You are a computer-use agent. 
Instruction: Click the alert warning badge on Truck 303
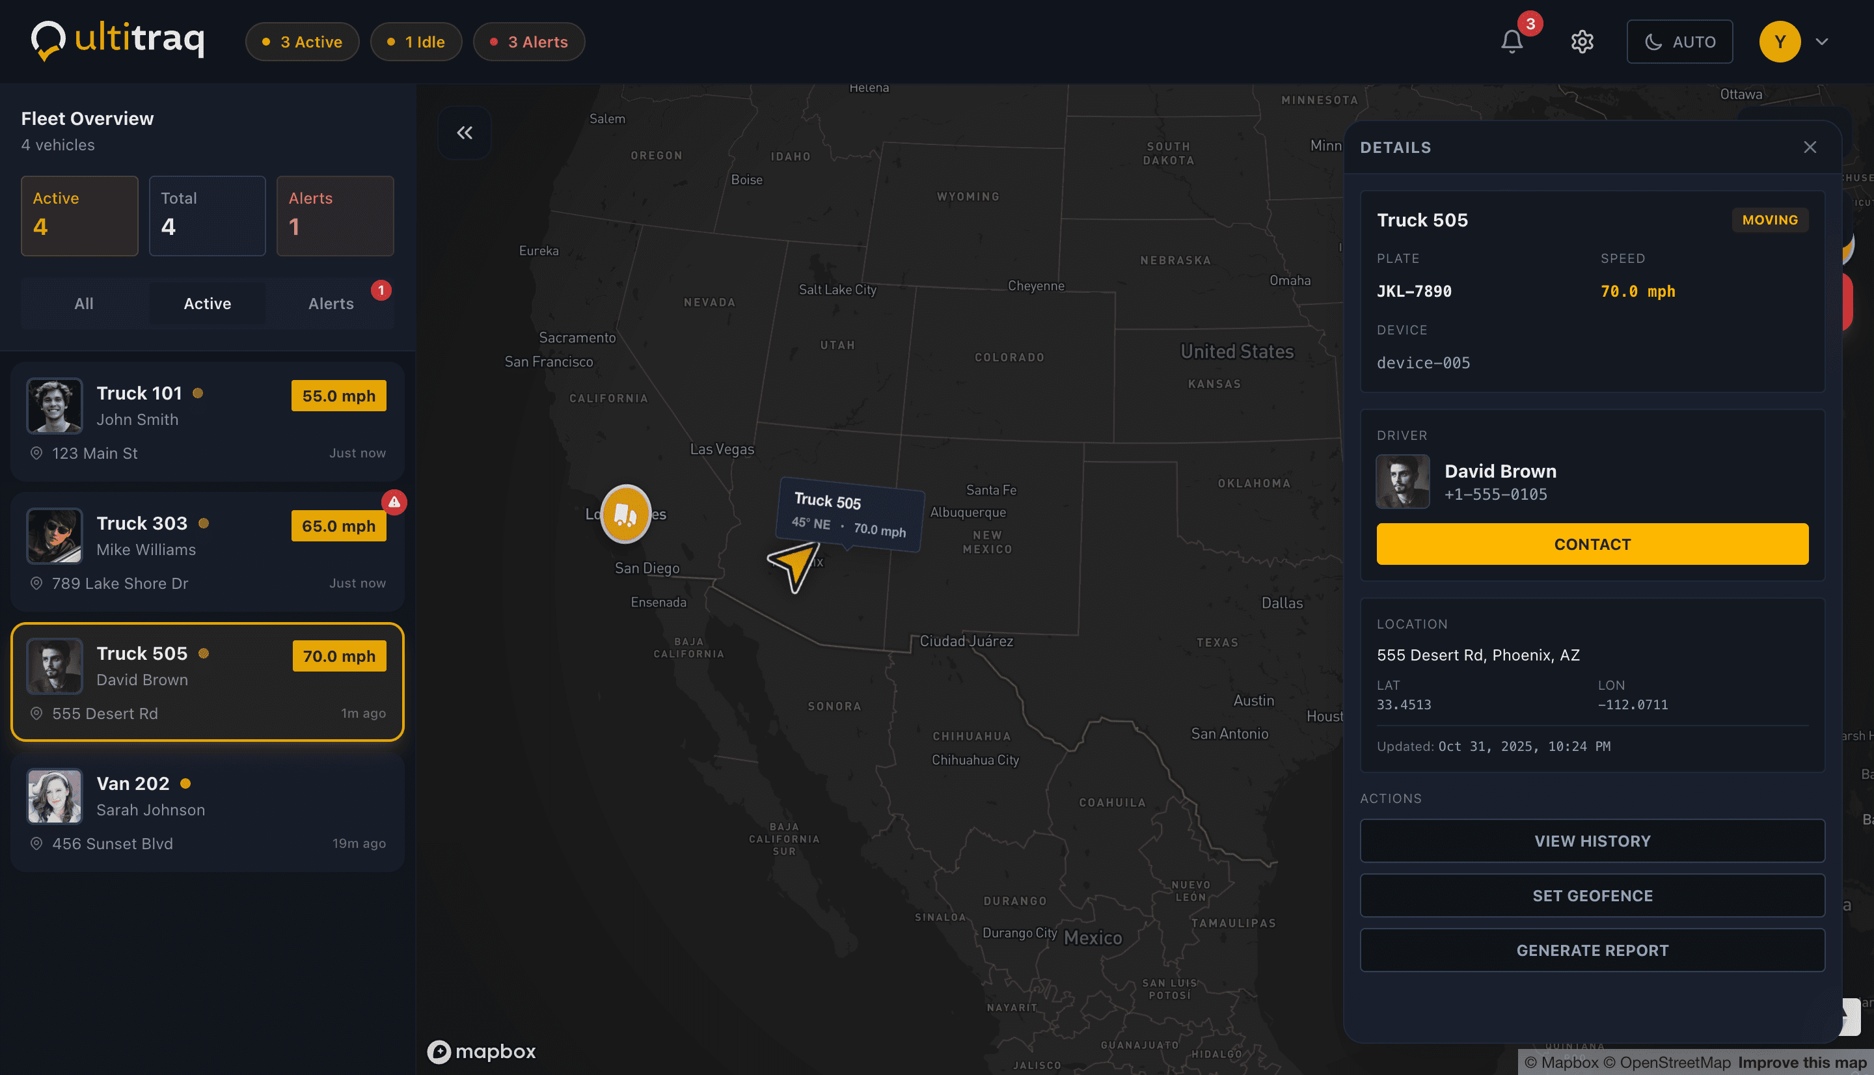coord(394,502)
